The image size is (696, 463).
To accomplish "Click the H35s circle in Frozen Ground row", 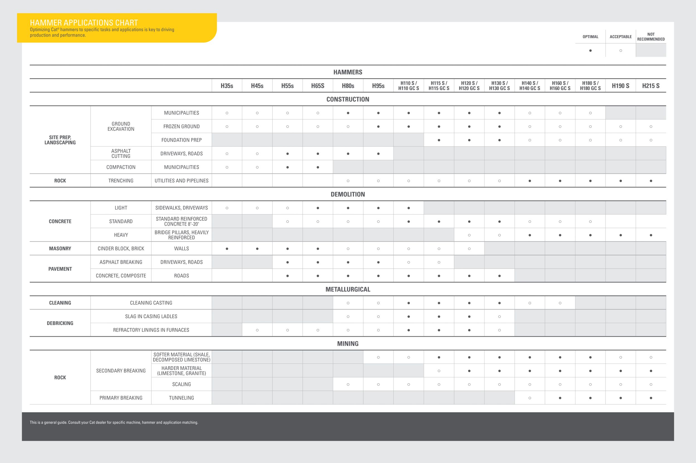I will 227,127.
